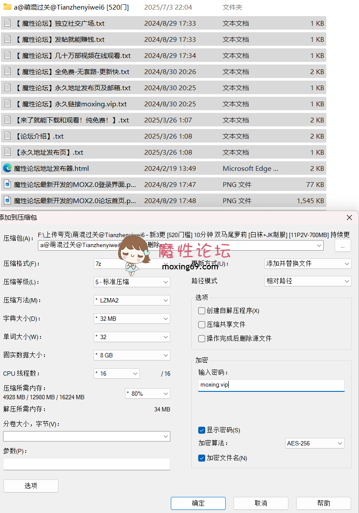Screen dimensions: 359x513
Task: Enable 创建自解压程序 checkbox
Action: click(202, 310)
